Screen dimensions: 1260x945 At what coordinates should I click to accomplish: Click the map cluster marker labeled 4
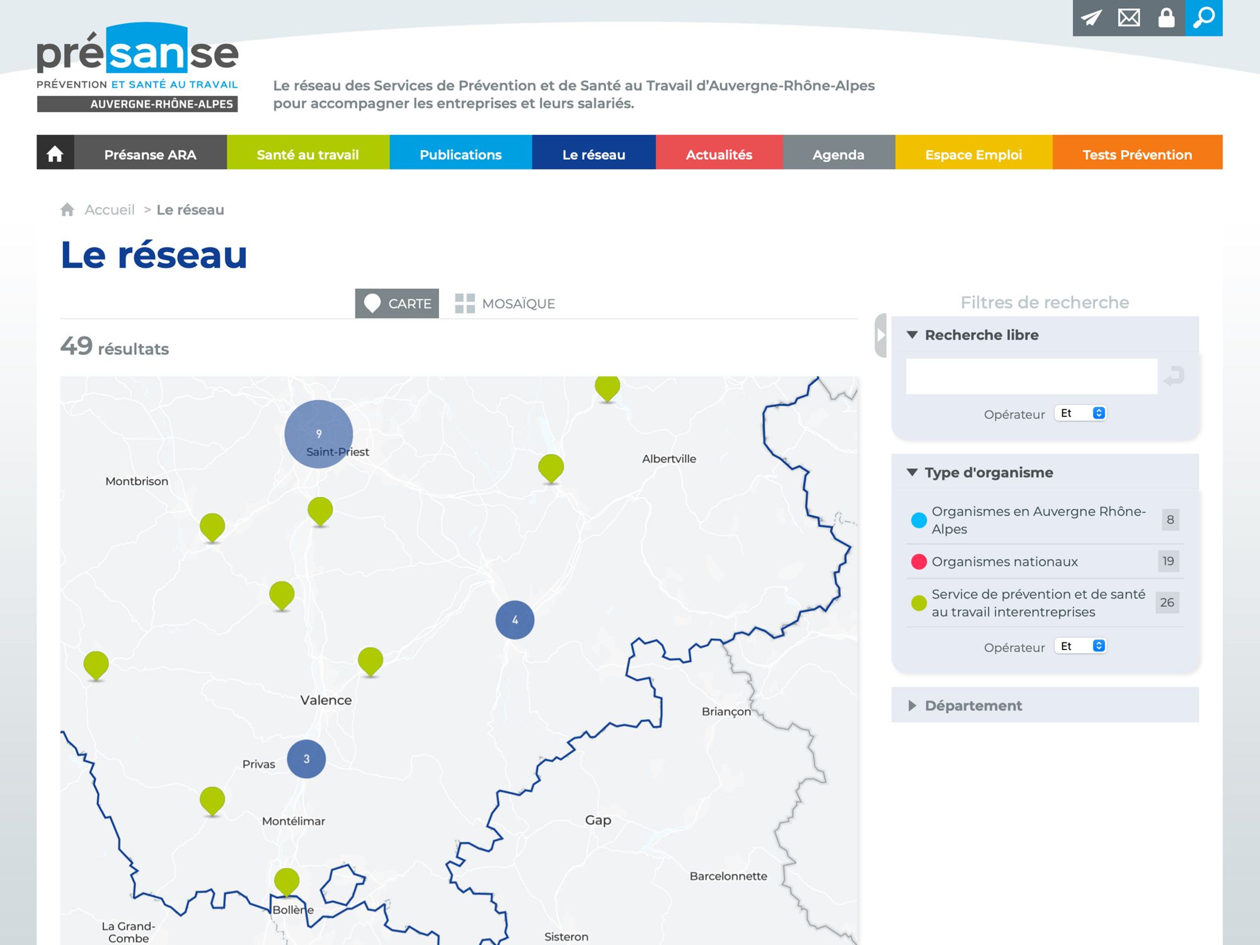pos(515,620)
